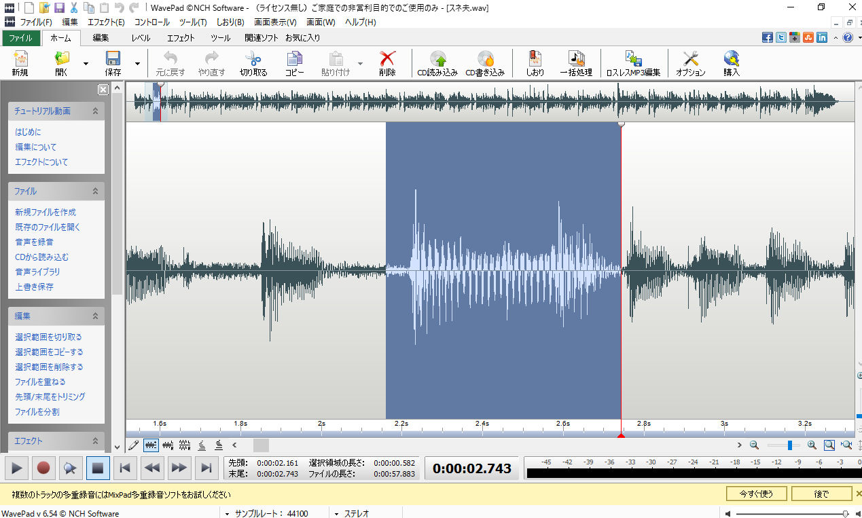Viewport: 862px width, 518px height.
Task: Collapse the ファイル sidebar section
Action: pyautogui.click(x=95, y=191)
